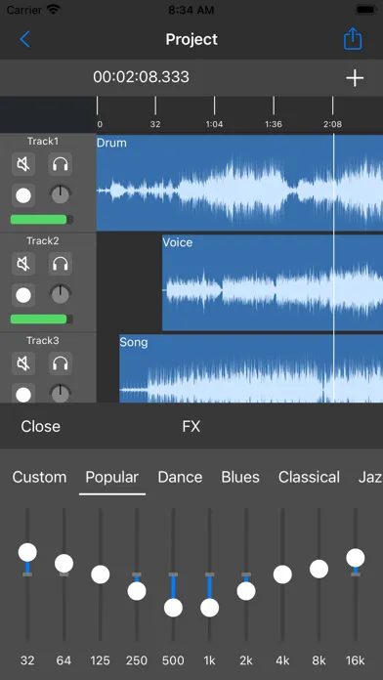This screenshot has height=680, width=383.
Task: Toggle the Track2 record arm circle
Action: (x=23, y=296)
